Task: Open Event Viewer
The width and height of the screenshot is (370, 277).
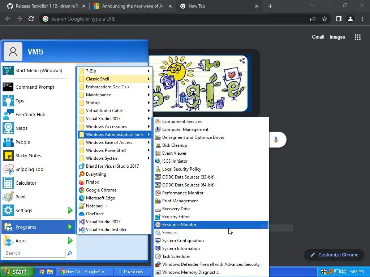Action: point(211,153)
